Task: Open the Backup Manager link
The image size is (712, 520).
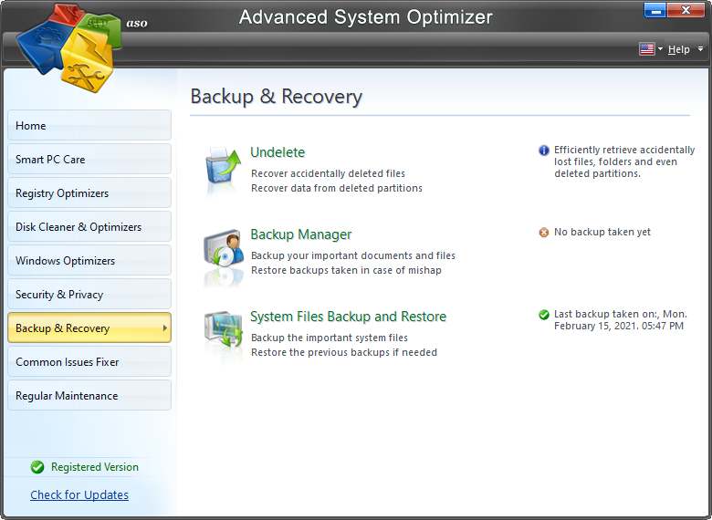Action: click(301, 234)
